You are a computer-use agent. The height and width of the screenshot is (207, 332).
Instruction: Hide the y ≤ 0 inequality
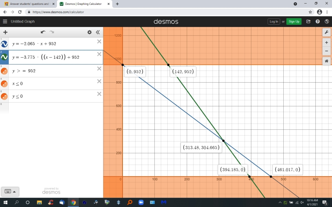click(x=4, y=96)
